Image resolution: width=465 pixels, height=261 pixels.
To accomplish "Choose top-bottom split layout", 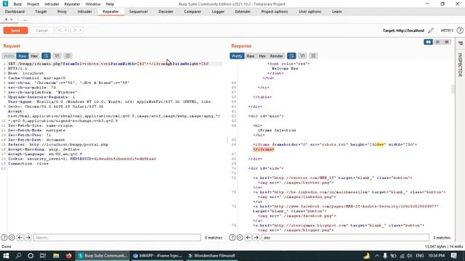I will click(x=437, y=42).
